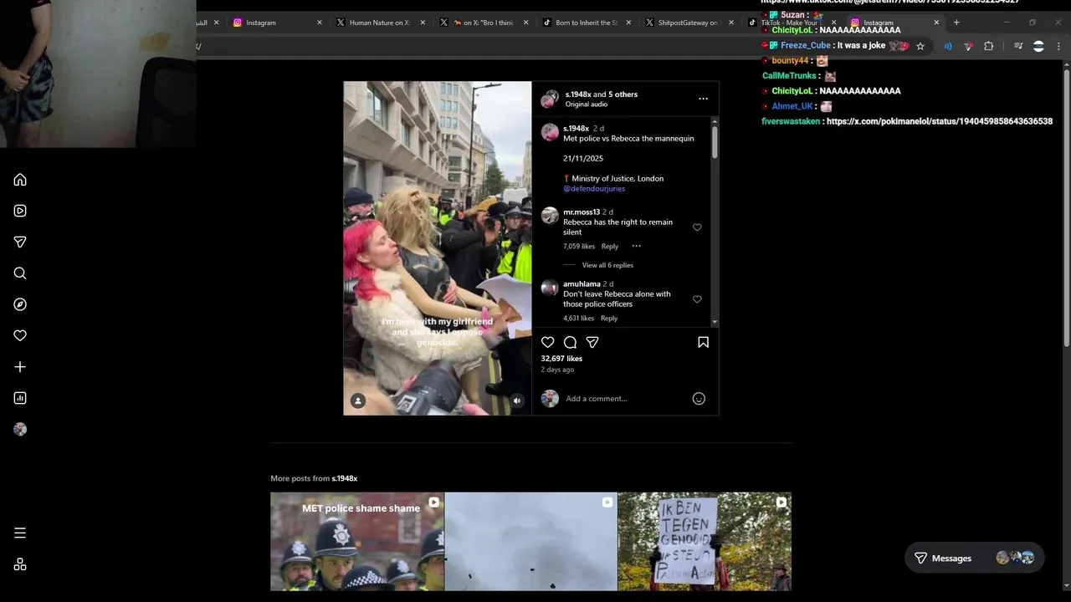This screenshot has height=602, width=1071.
Task: Open Notifications heart in sidebar
Action: pyautogui.click(x=20, y=335)
